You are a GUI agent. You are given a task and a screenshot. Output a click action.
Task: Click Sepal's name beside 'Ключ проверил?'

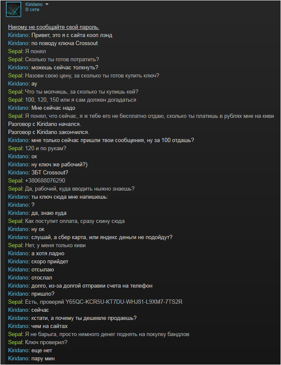[15, 342]
